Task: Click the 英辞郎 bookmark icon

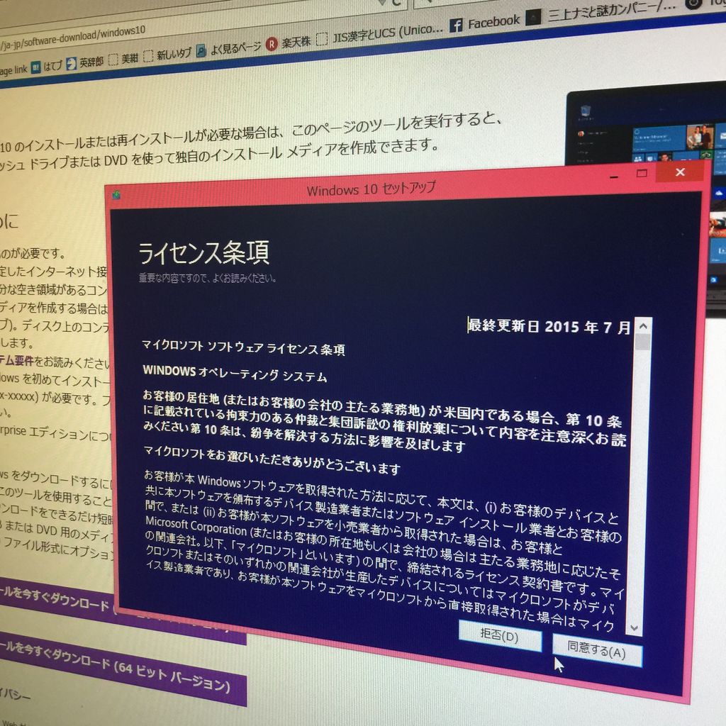Action: (72, 64)
